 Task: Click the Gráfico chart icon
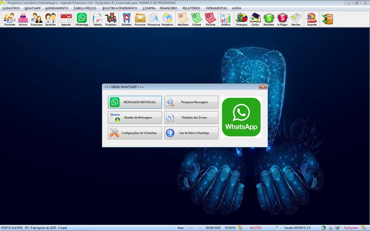(226, 19)
